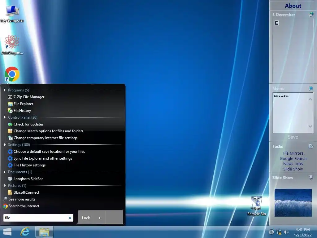This screenshot has width=317, height=238.
Task: Open the network tray icon
Action: 279,232
